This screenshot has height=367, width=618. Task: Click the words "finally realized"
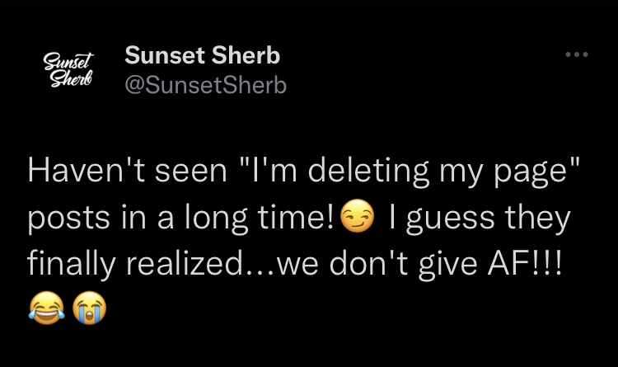135,264
